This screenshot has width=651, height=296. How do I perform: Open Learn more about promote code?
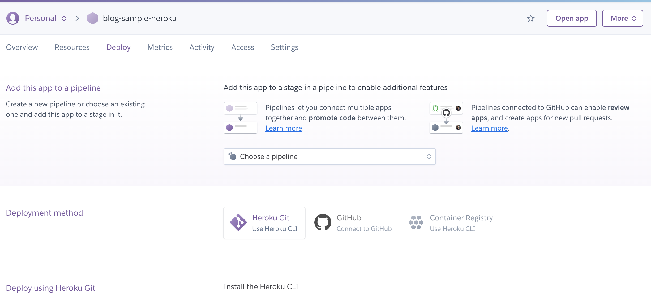(x=284, y=128)
